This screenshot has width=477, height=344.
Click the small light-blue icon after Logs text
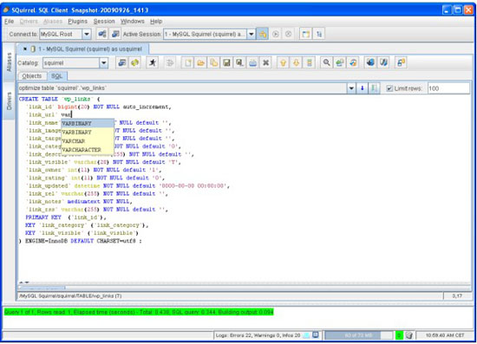307,335
